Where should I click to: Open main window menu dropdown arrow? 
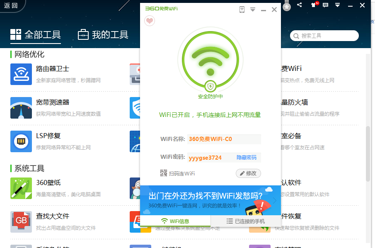click(337, 5)
